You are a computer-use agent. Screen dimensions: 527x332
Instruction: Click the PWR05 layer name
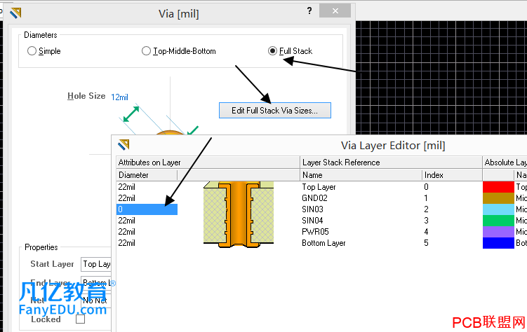coord(315,232)
